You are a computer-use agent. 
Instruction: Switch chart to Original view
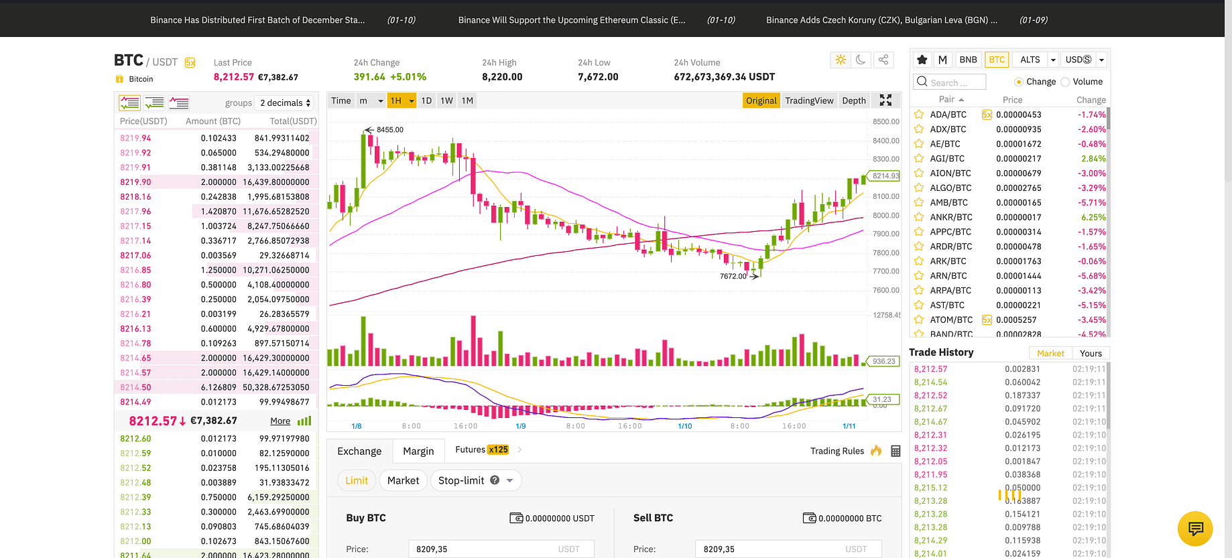pyautogui.click(x=761, y=100)
